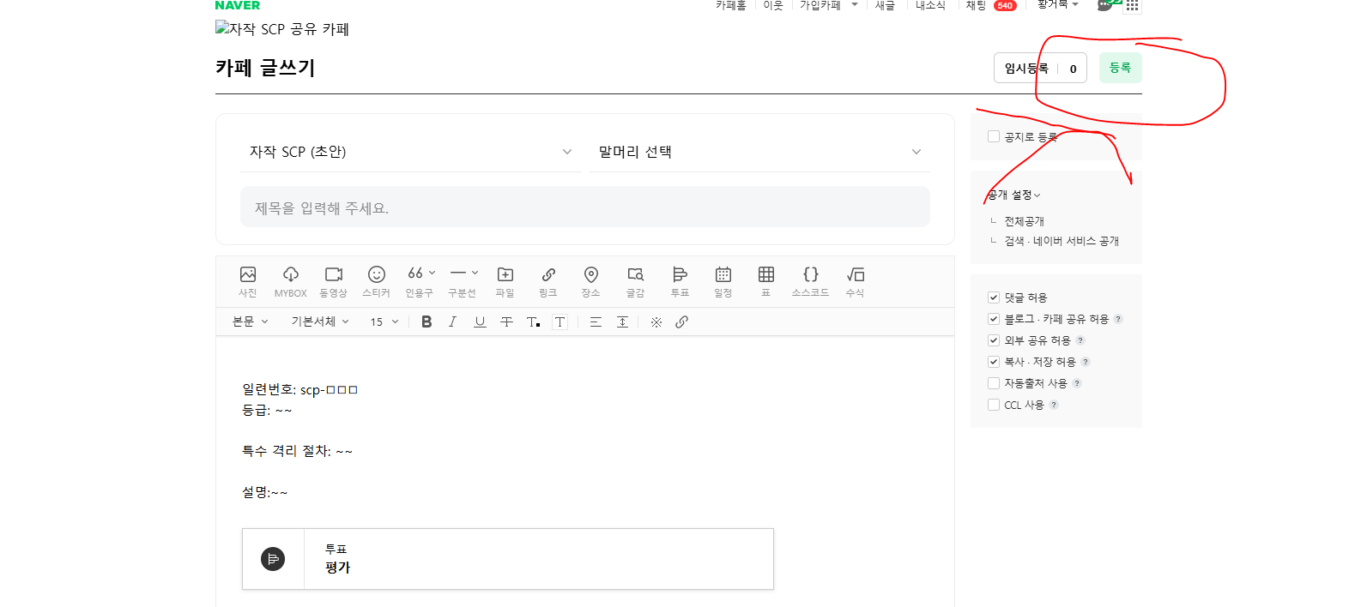Enable the 공지로 등록 checkbox

994,136
